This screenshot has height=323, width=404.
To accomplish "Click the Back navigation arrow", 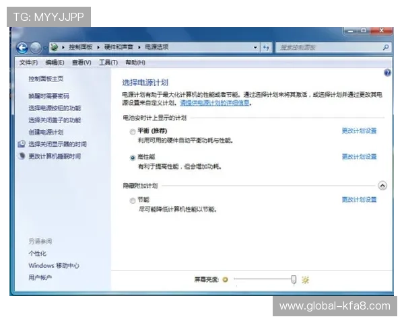I will point(22,48).
